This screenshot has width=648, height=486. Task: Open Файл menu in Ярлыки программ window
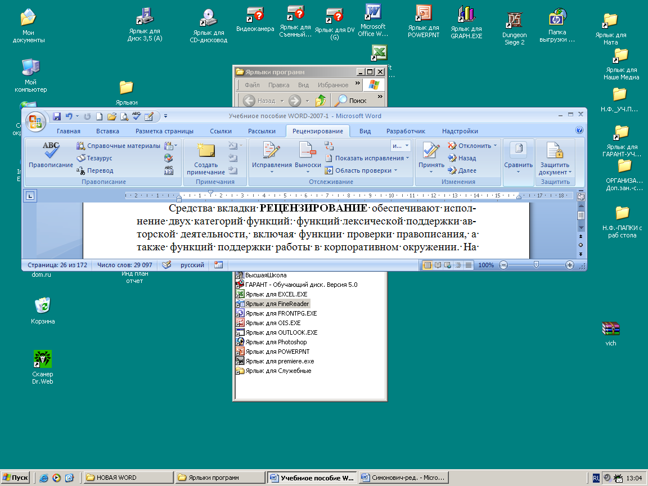coord(252,85)
